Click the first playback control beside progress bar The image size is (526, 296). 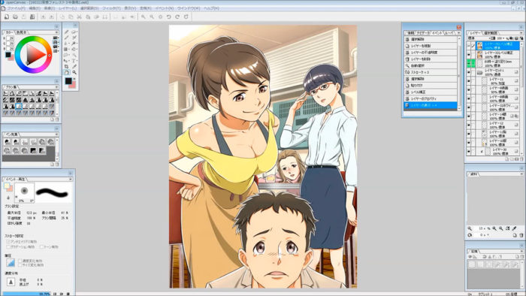(55, 294)
